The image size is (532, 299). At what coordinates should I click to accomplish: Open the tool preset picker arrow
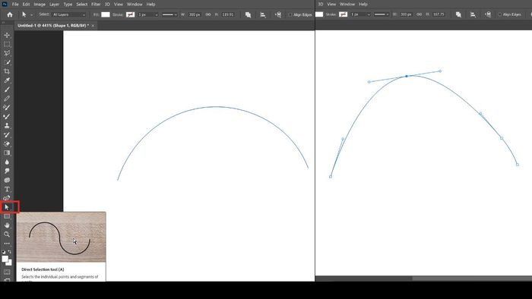pos(32,15)
